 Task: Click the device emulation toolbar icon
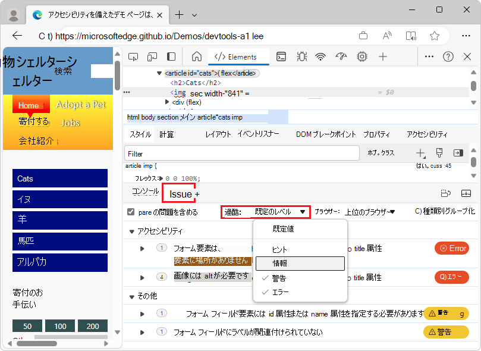[x=152, y=56]
